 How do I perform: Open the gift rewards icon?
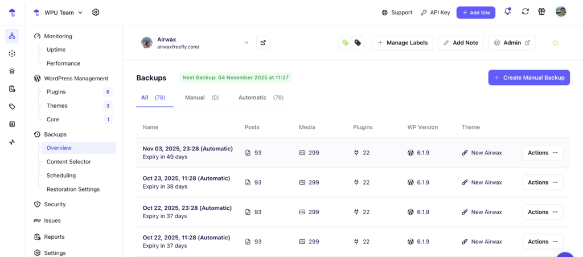pyautogui.click(x=542, y=12)
